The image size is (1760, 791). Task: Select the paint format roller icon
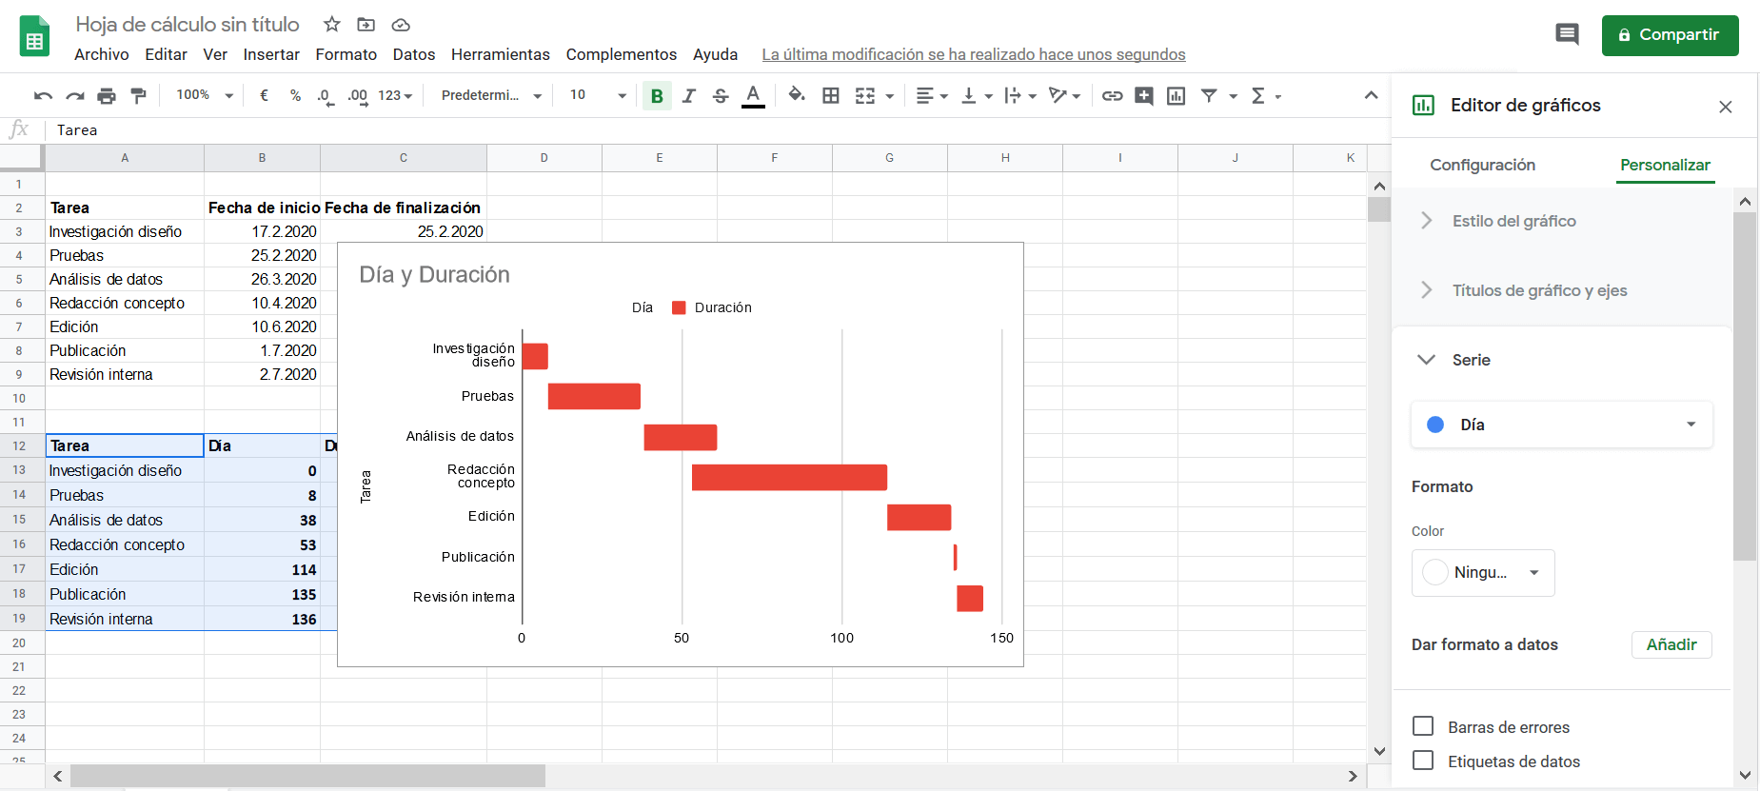[x=138, y=95]
